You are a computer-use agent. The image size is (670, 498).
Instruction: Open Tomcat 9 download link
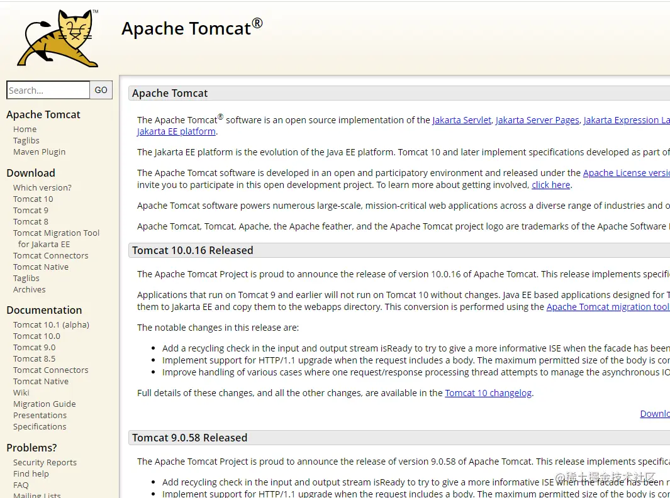[30, 210]
